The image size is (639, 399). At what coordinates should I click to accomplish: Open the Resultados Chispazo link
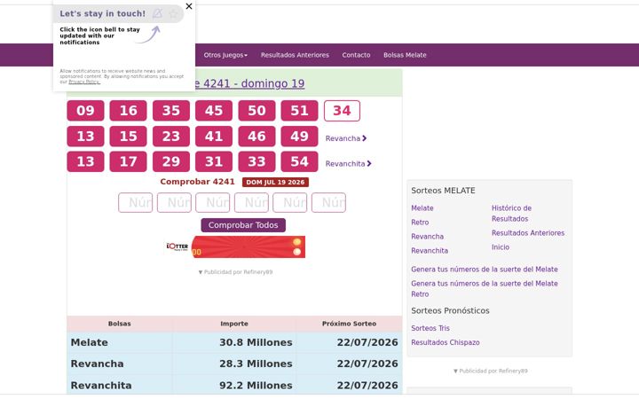(445, 342)
